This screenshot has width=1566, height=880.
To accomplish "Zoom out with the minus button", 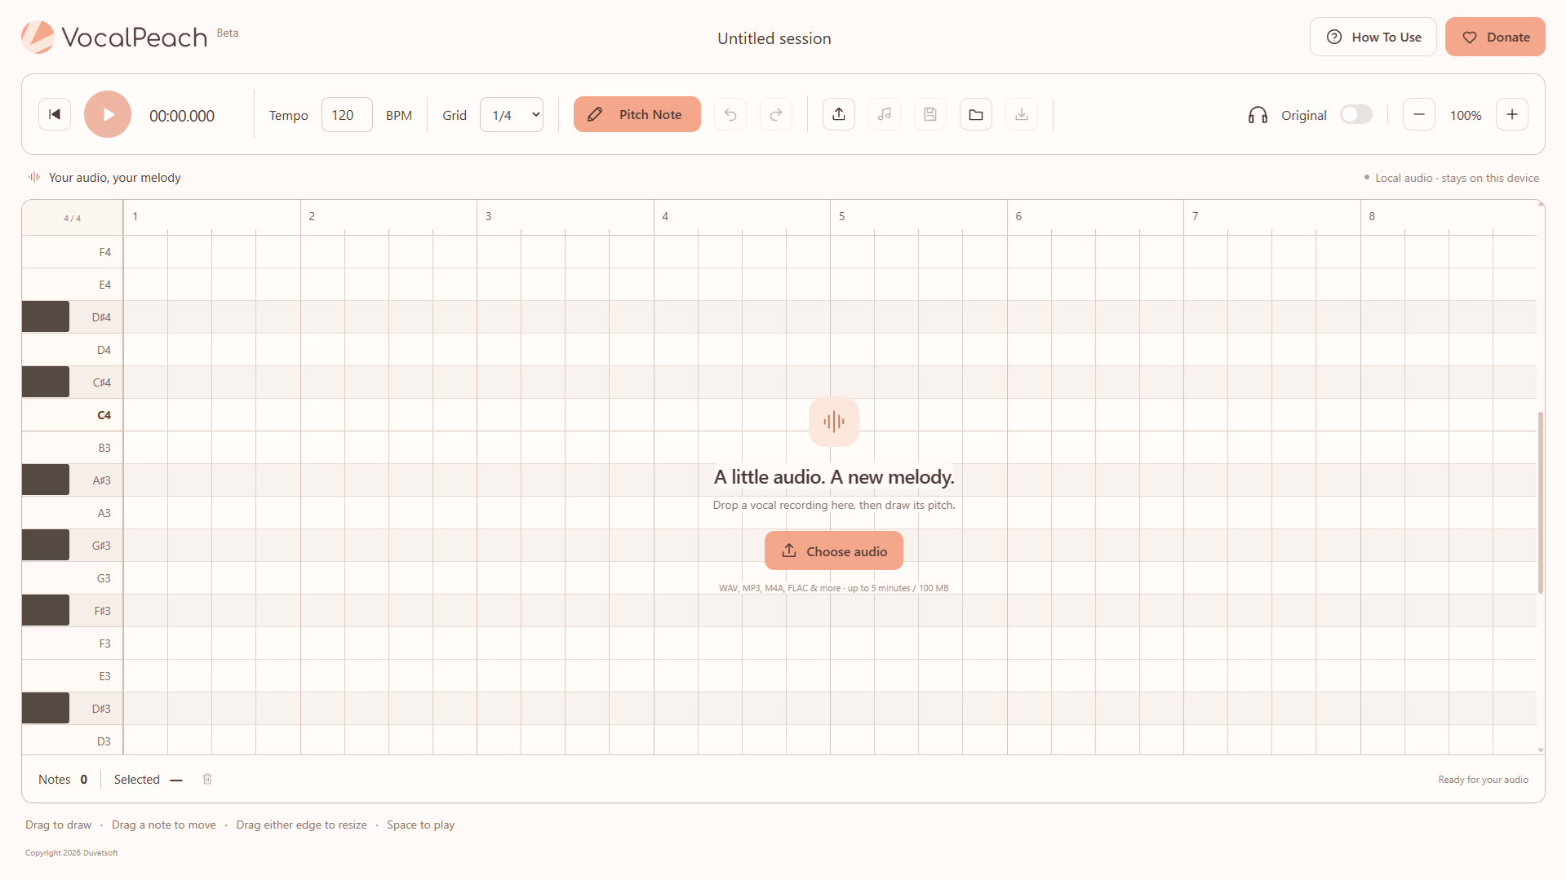I will click(x=1419, y=114).
